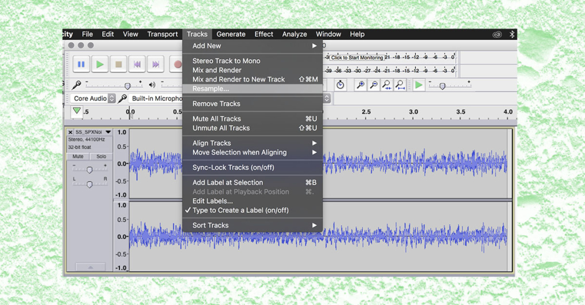The width and height of the screenshot is (585, 305).
Task: Select Add Label at Selection
Action: pos(253,182)
